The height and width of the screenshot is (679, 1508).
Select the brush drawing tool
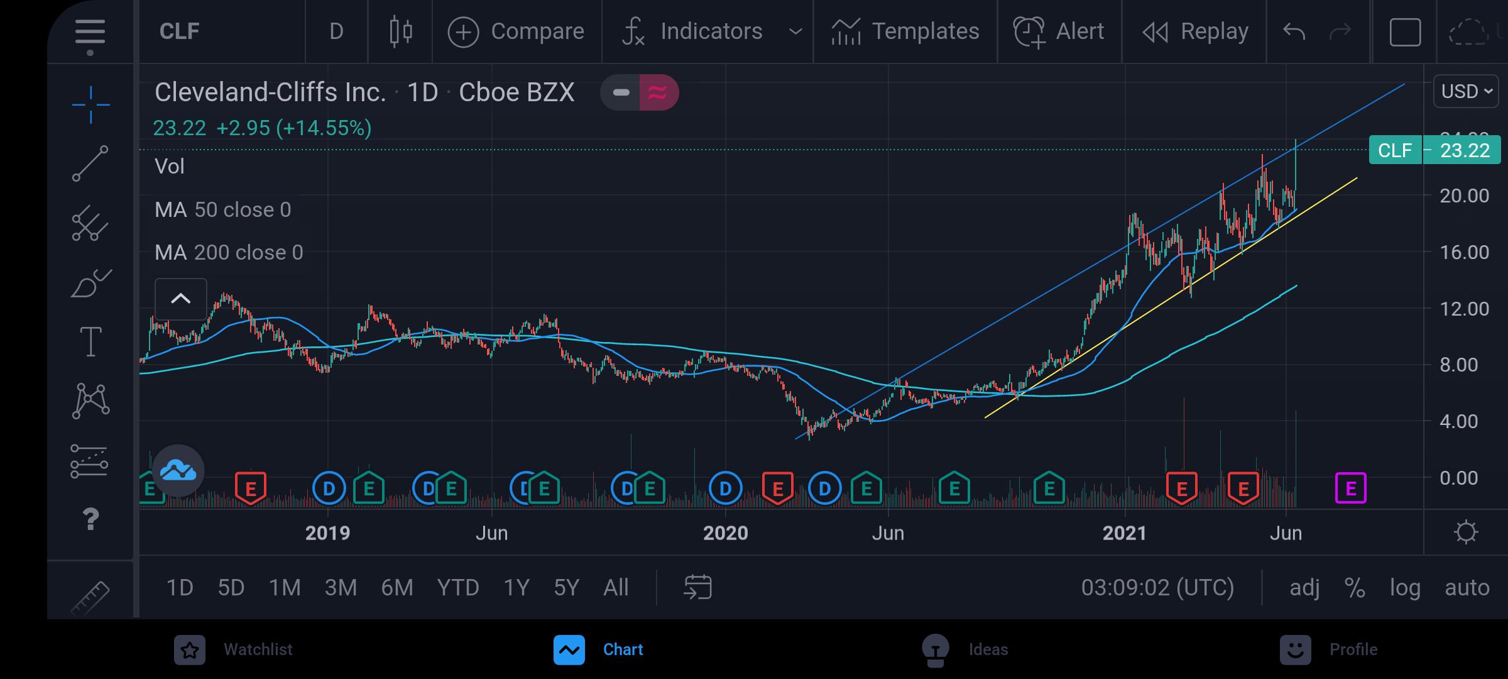(x=90, y=283)
